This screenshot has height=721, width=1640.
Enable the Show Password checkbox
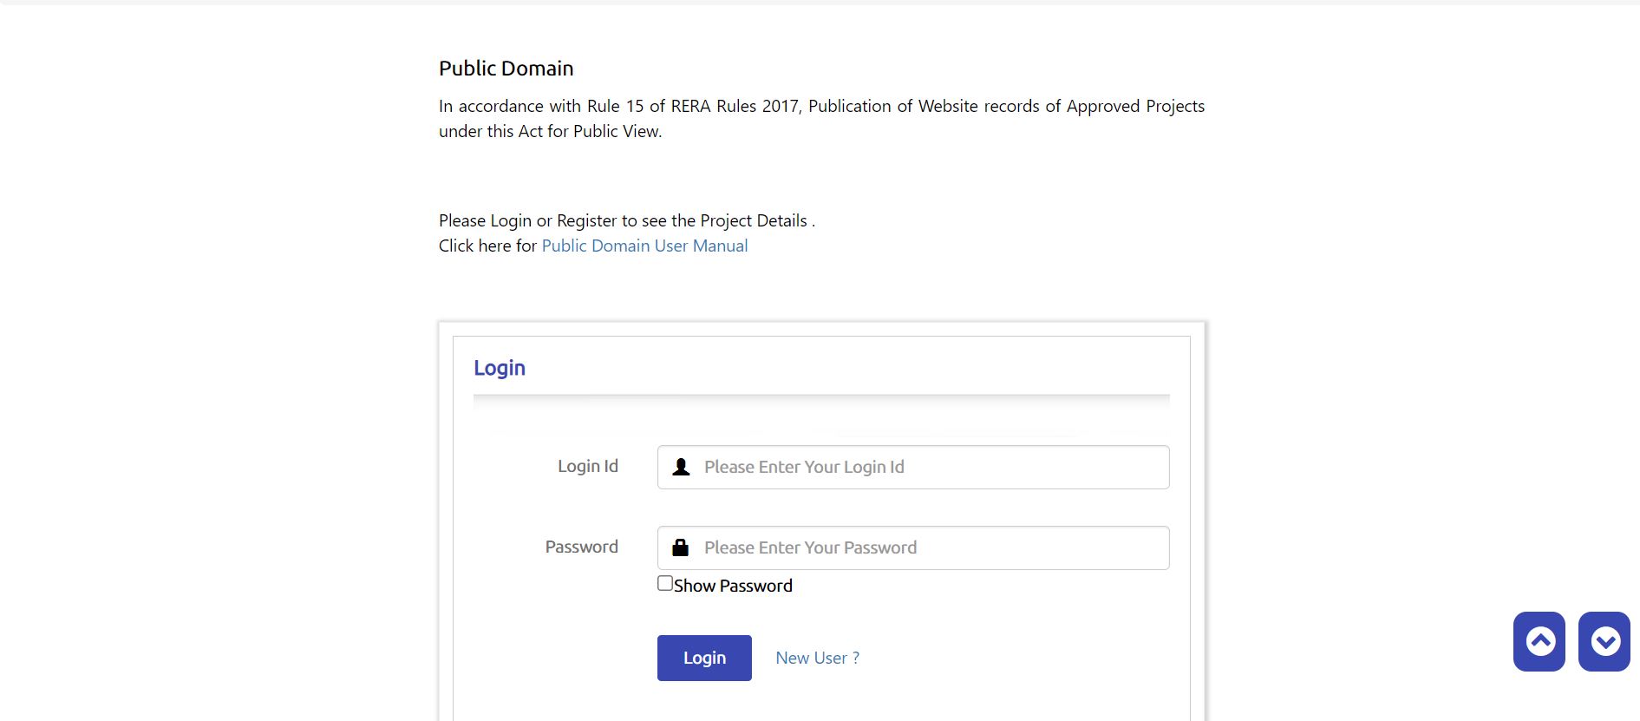coord(665,584)
